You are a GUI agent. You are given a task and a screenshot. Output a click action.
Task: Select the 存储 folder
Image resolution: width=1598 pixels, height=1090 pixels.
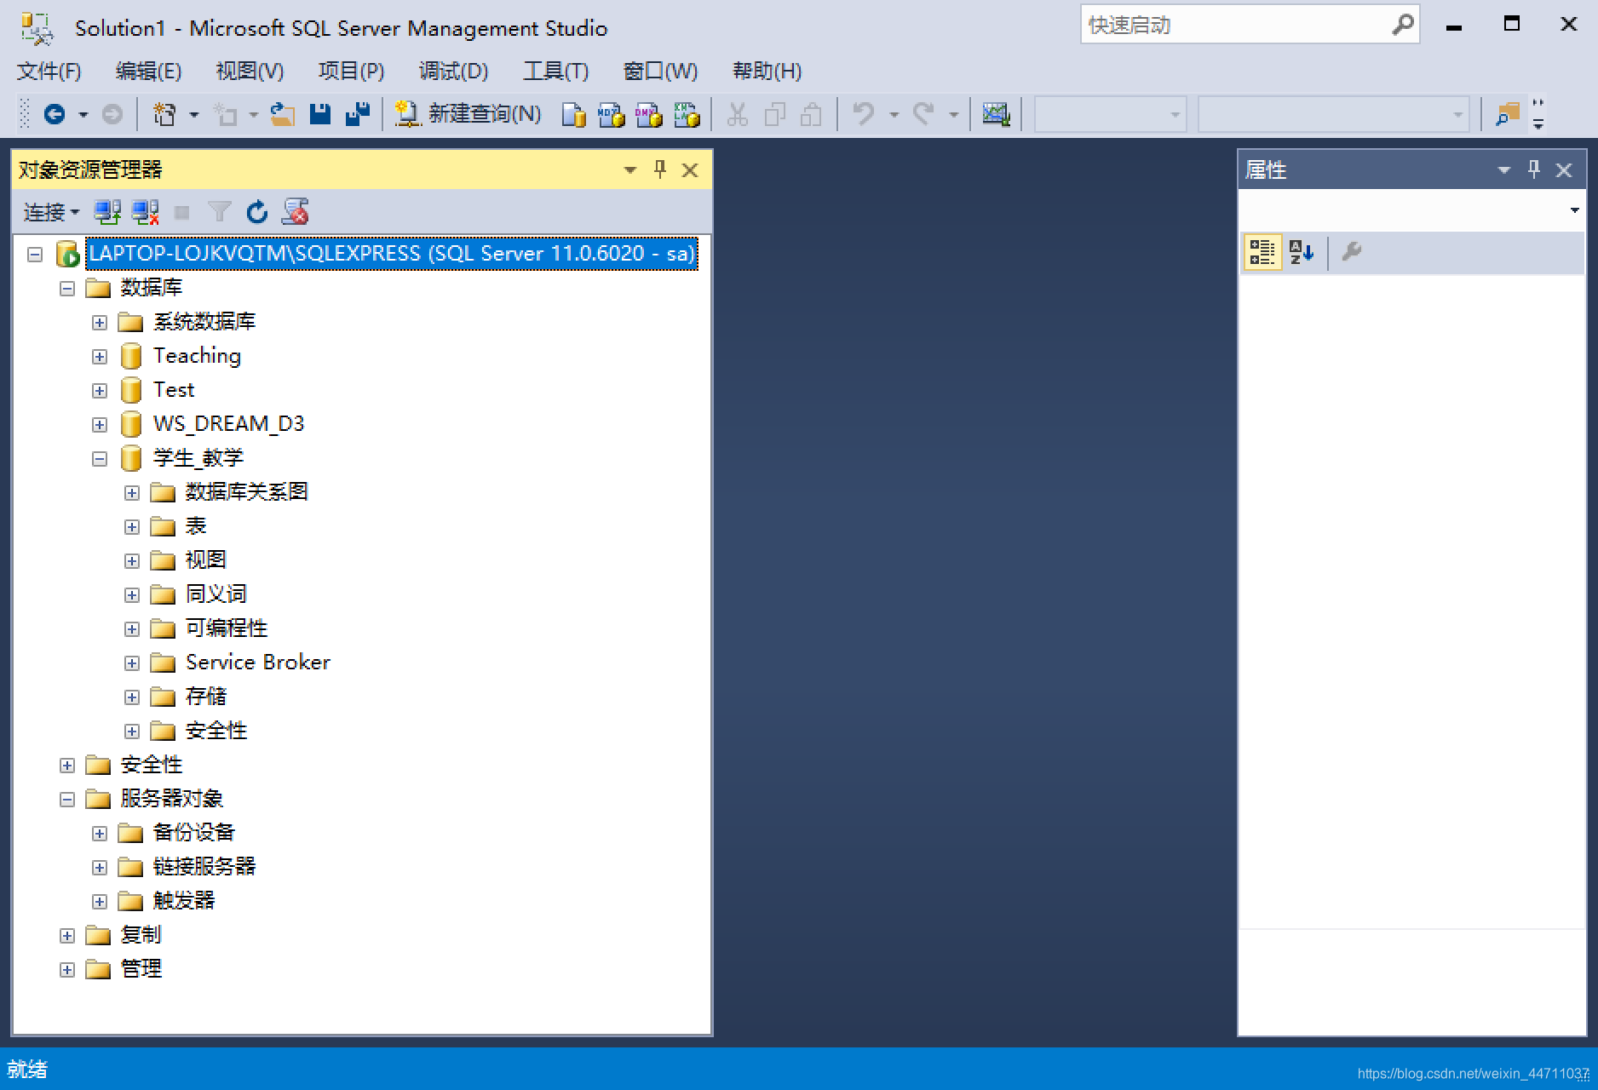coord(206,697)
